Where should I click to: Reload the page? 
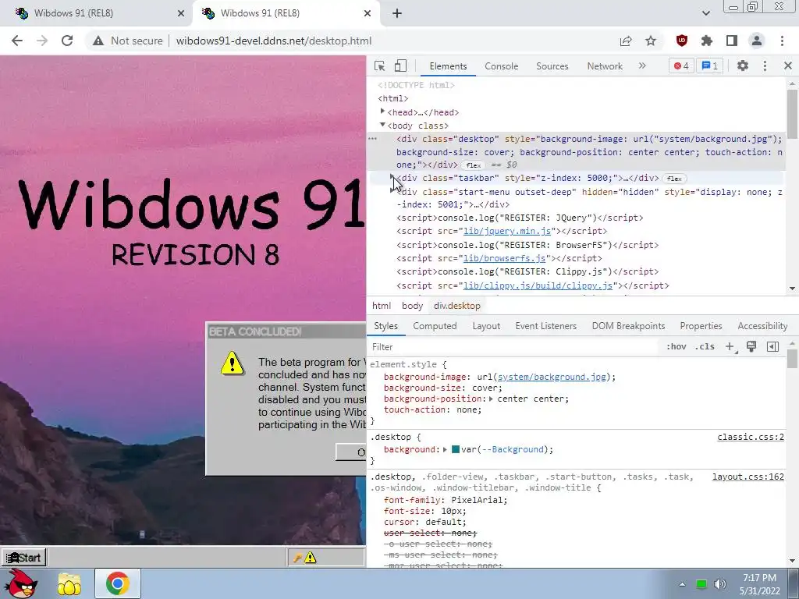coord(67,41)
